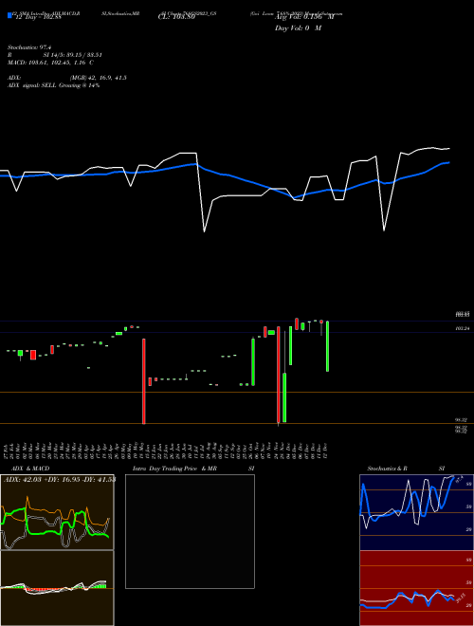This screenshot has height=626, width=474.
Task: Click the tall green candlestick near 24 Nov
Action: [x=284, y=397]
